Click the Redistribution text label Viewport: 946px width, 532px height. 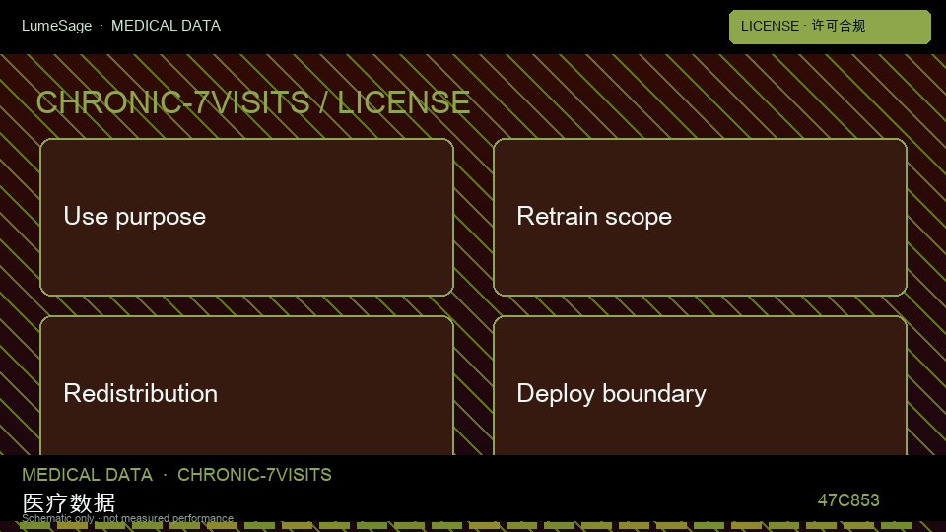[x=141, y=393]
